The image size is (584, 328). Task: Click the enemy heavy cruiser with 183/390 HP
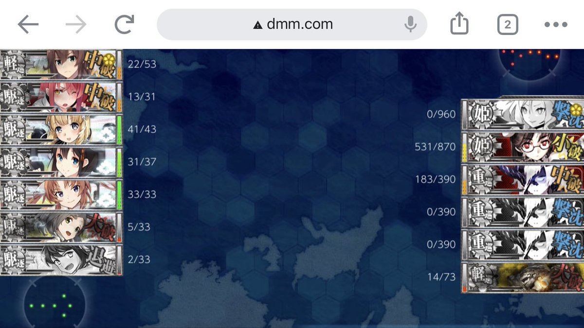[522, 180]
